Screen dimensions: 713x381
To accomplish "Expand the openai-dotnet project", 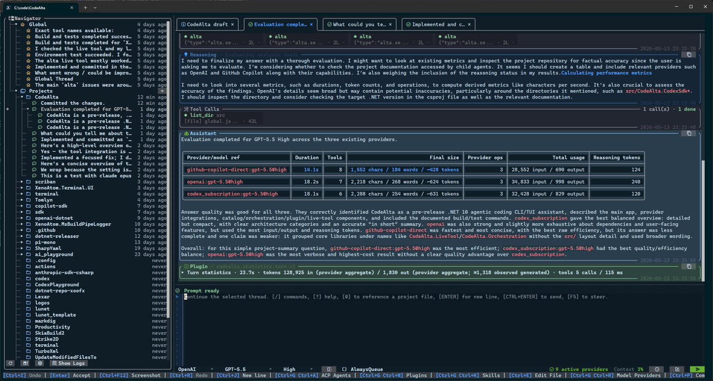I will click(21, 218).
